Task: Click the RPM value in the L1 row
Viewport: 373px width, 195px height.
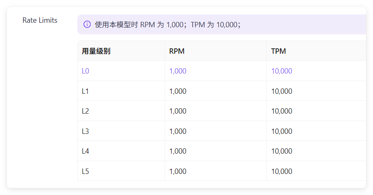Action: (x=178, y=91)
